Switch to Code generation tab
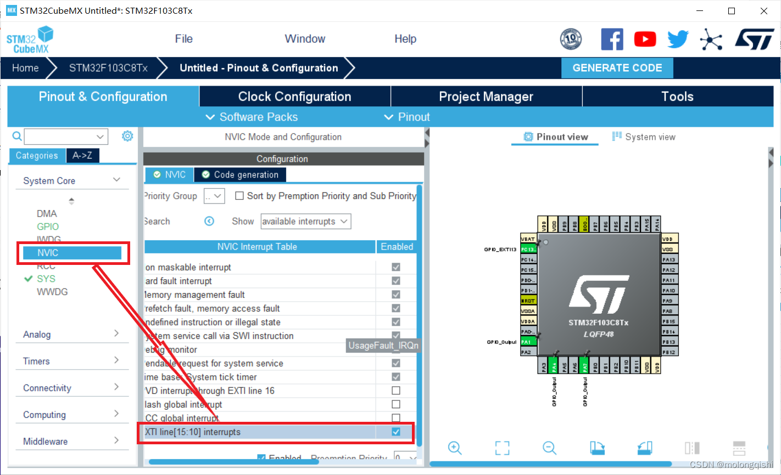 240,174
